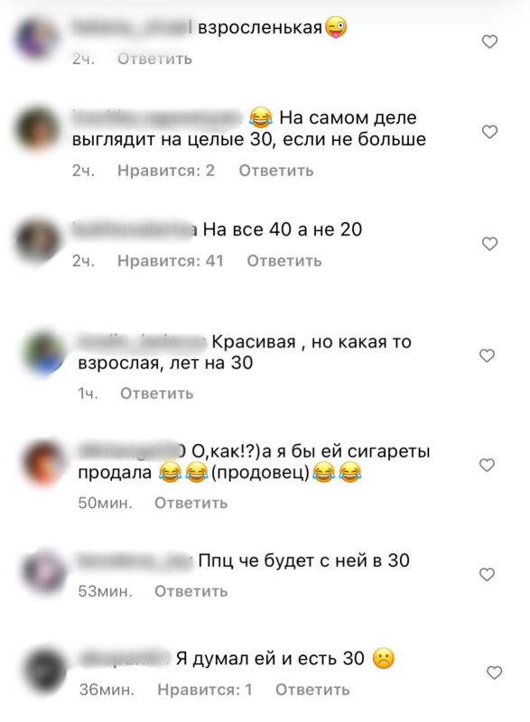
Task: Open avatar of "Я думал ей и есть 30" commenter
Action: 44,670
